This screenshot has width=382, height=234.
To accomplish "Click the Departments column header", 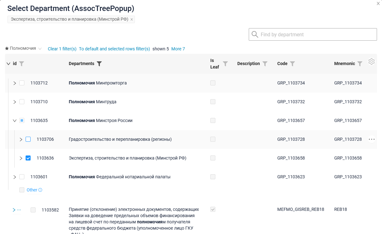I will (81, 64).
